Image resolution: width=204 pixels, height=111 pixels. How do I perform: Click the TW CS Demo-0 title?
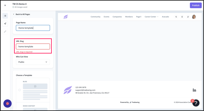19,4
